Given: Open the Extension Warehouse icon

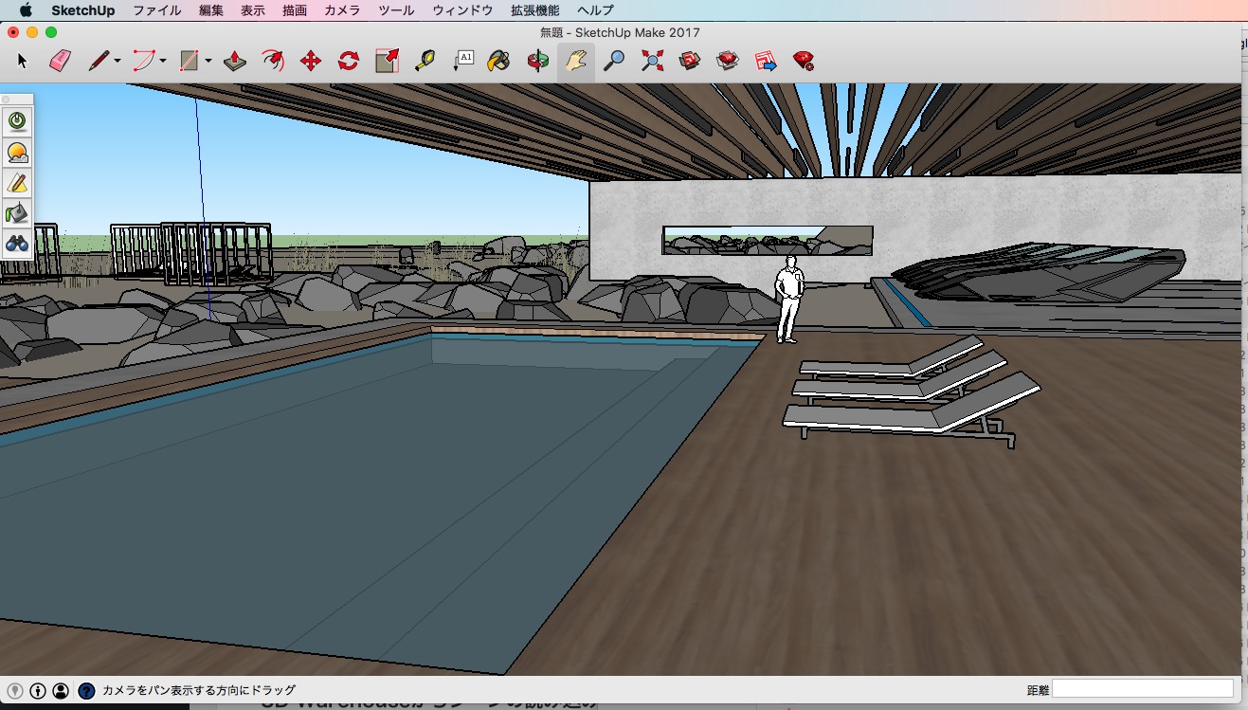Looking at the screenshot, I should [728, 62].
